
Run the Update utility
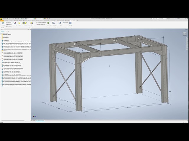coord(66,23)
